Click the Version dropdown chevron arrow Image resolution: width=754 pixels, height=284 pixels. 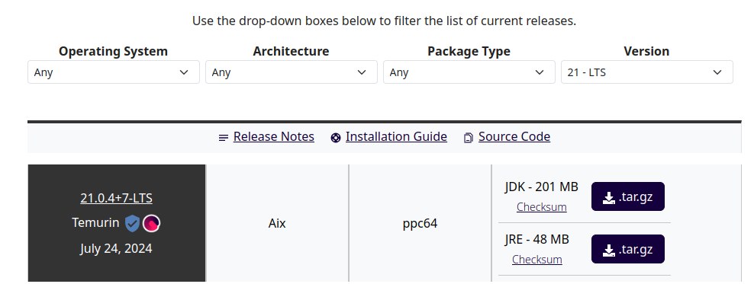(717, 72)
